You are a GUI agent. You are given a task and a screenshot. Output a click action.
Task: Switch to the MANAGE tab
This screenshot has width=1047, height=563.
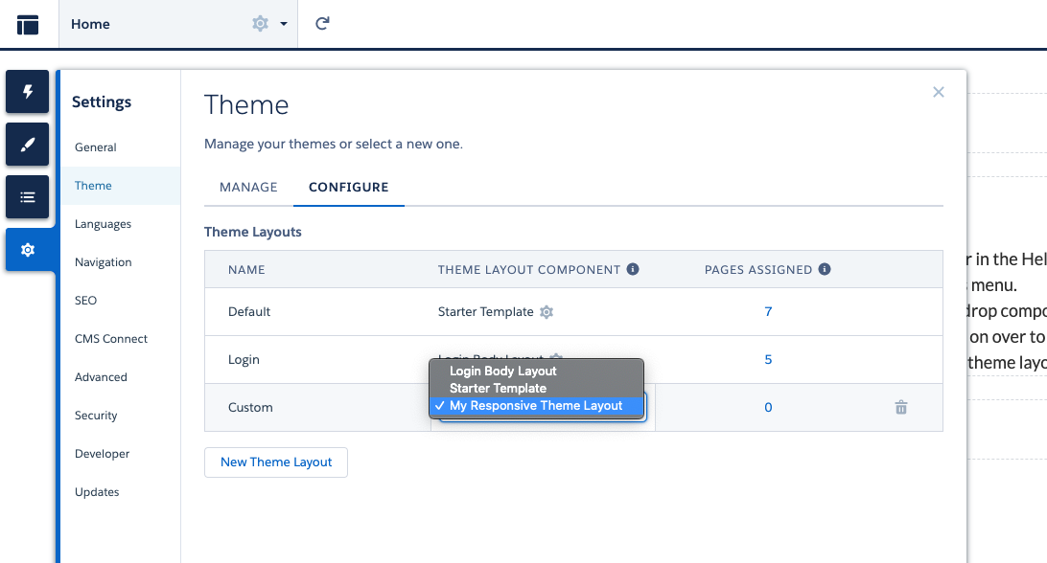247,187
